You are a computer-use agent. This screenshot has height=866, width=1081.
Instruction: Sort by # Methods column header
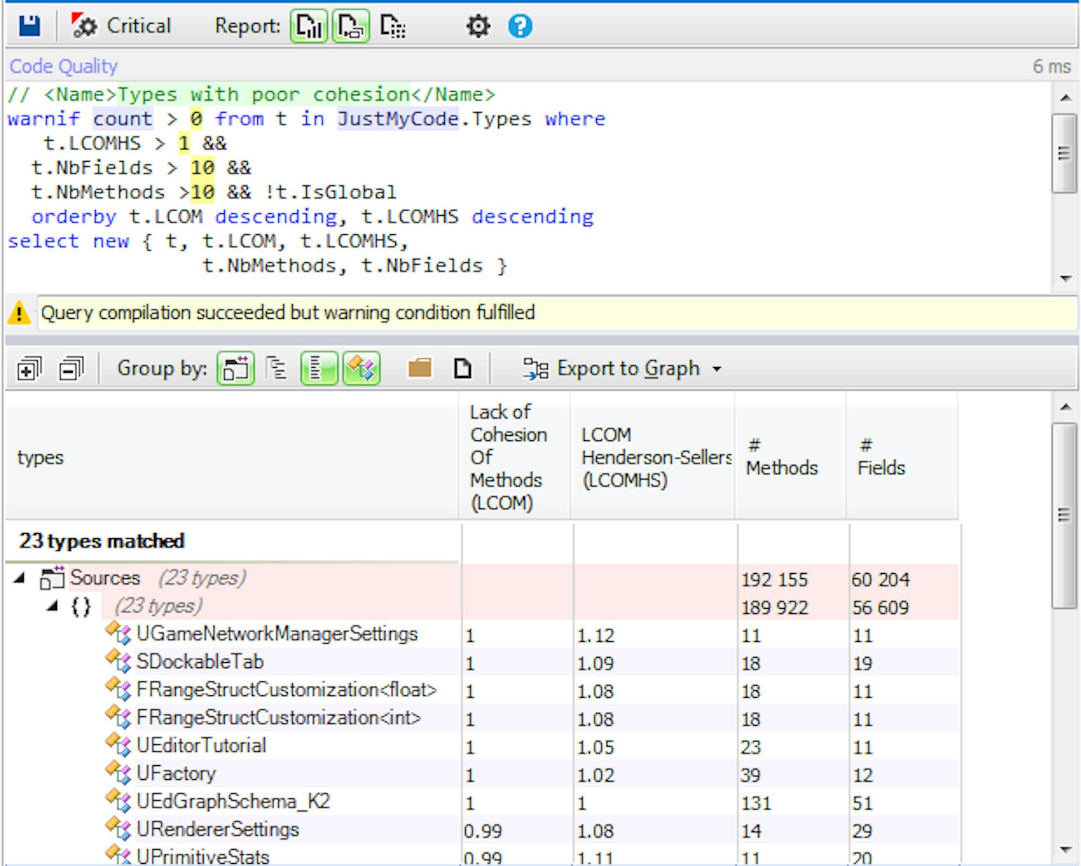click(x=781, y=457)
